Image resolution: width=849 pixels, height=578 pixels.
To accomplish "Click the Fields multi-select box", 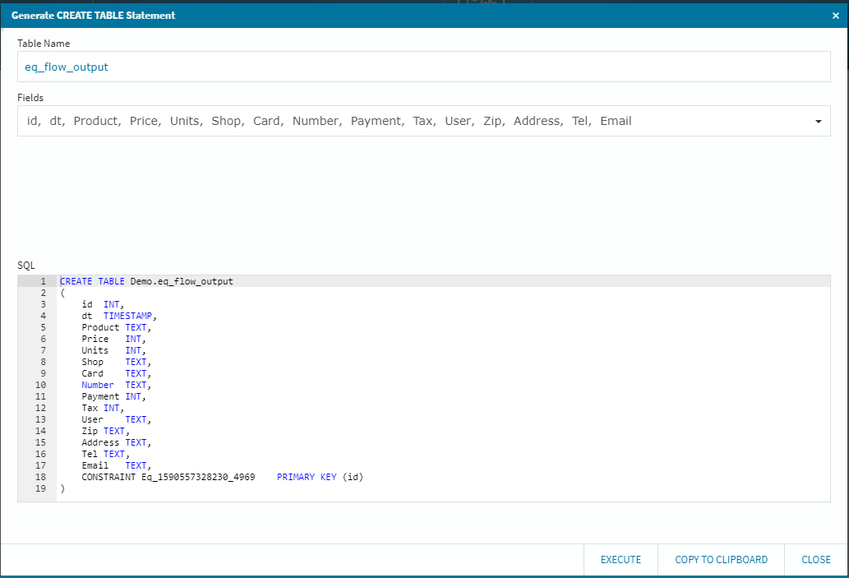I will (x=424, y=121).
